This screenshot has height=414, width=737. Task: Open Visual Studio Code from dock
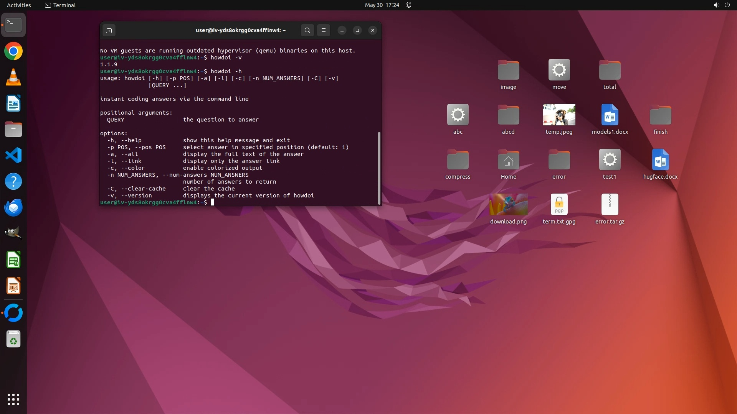(x=13, y=156)
